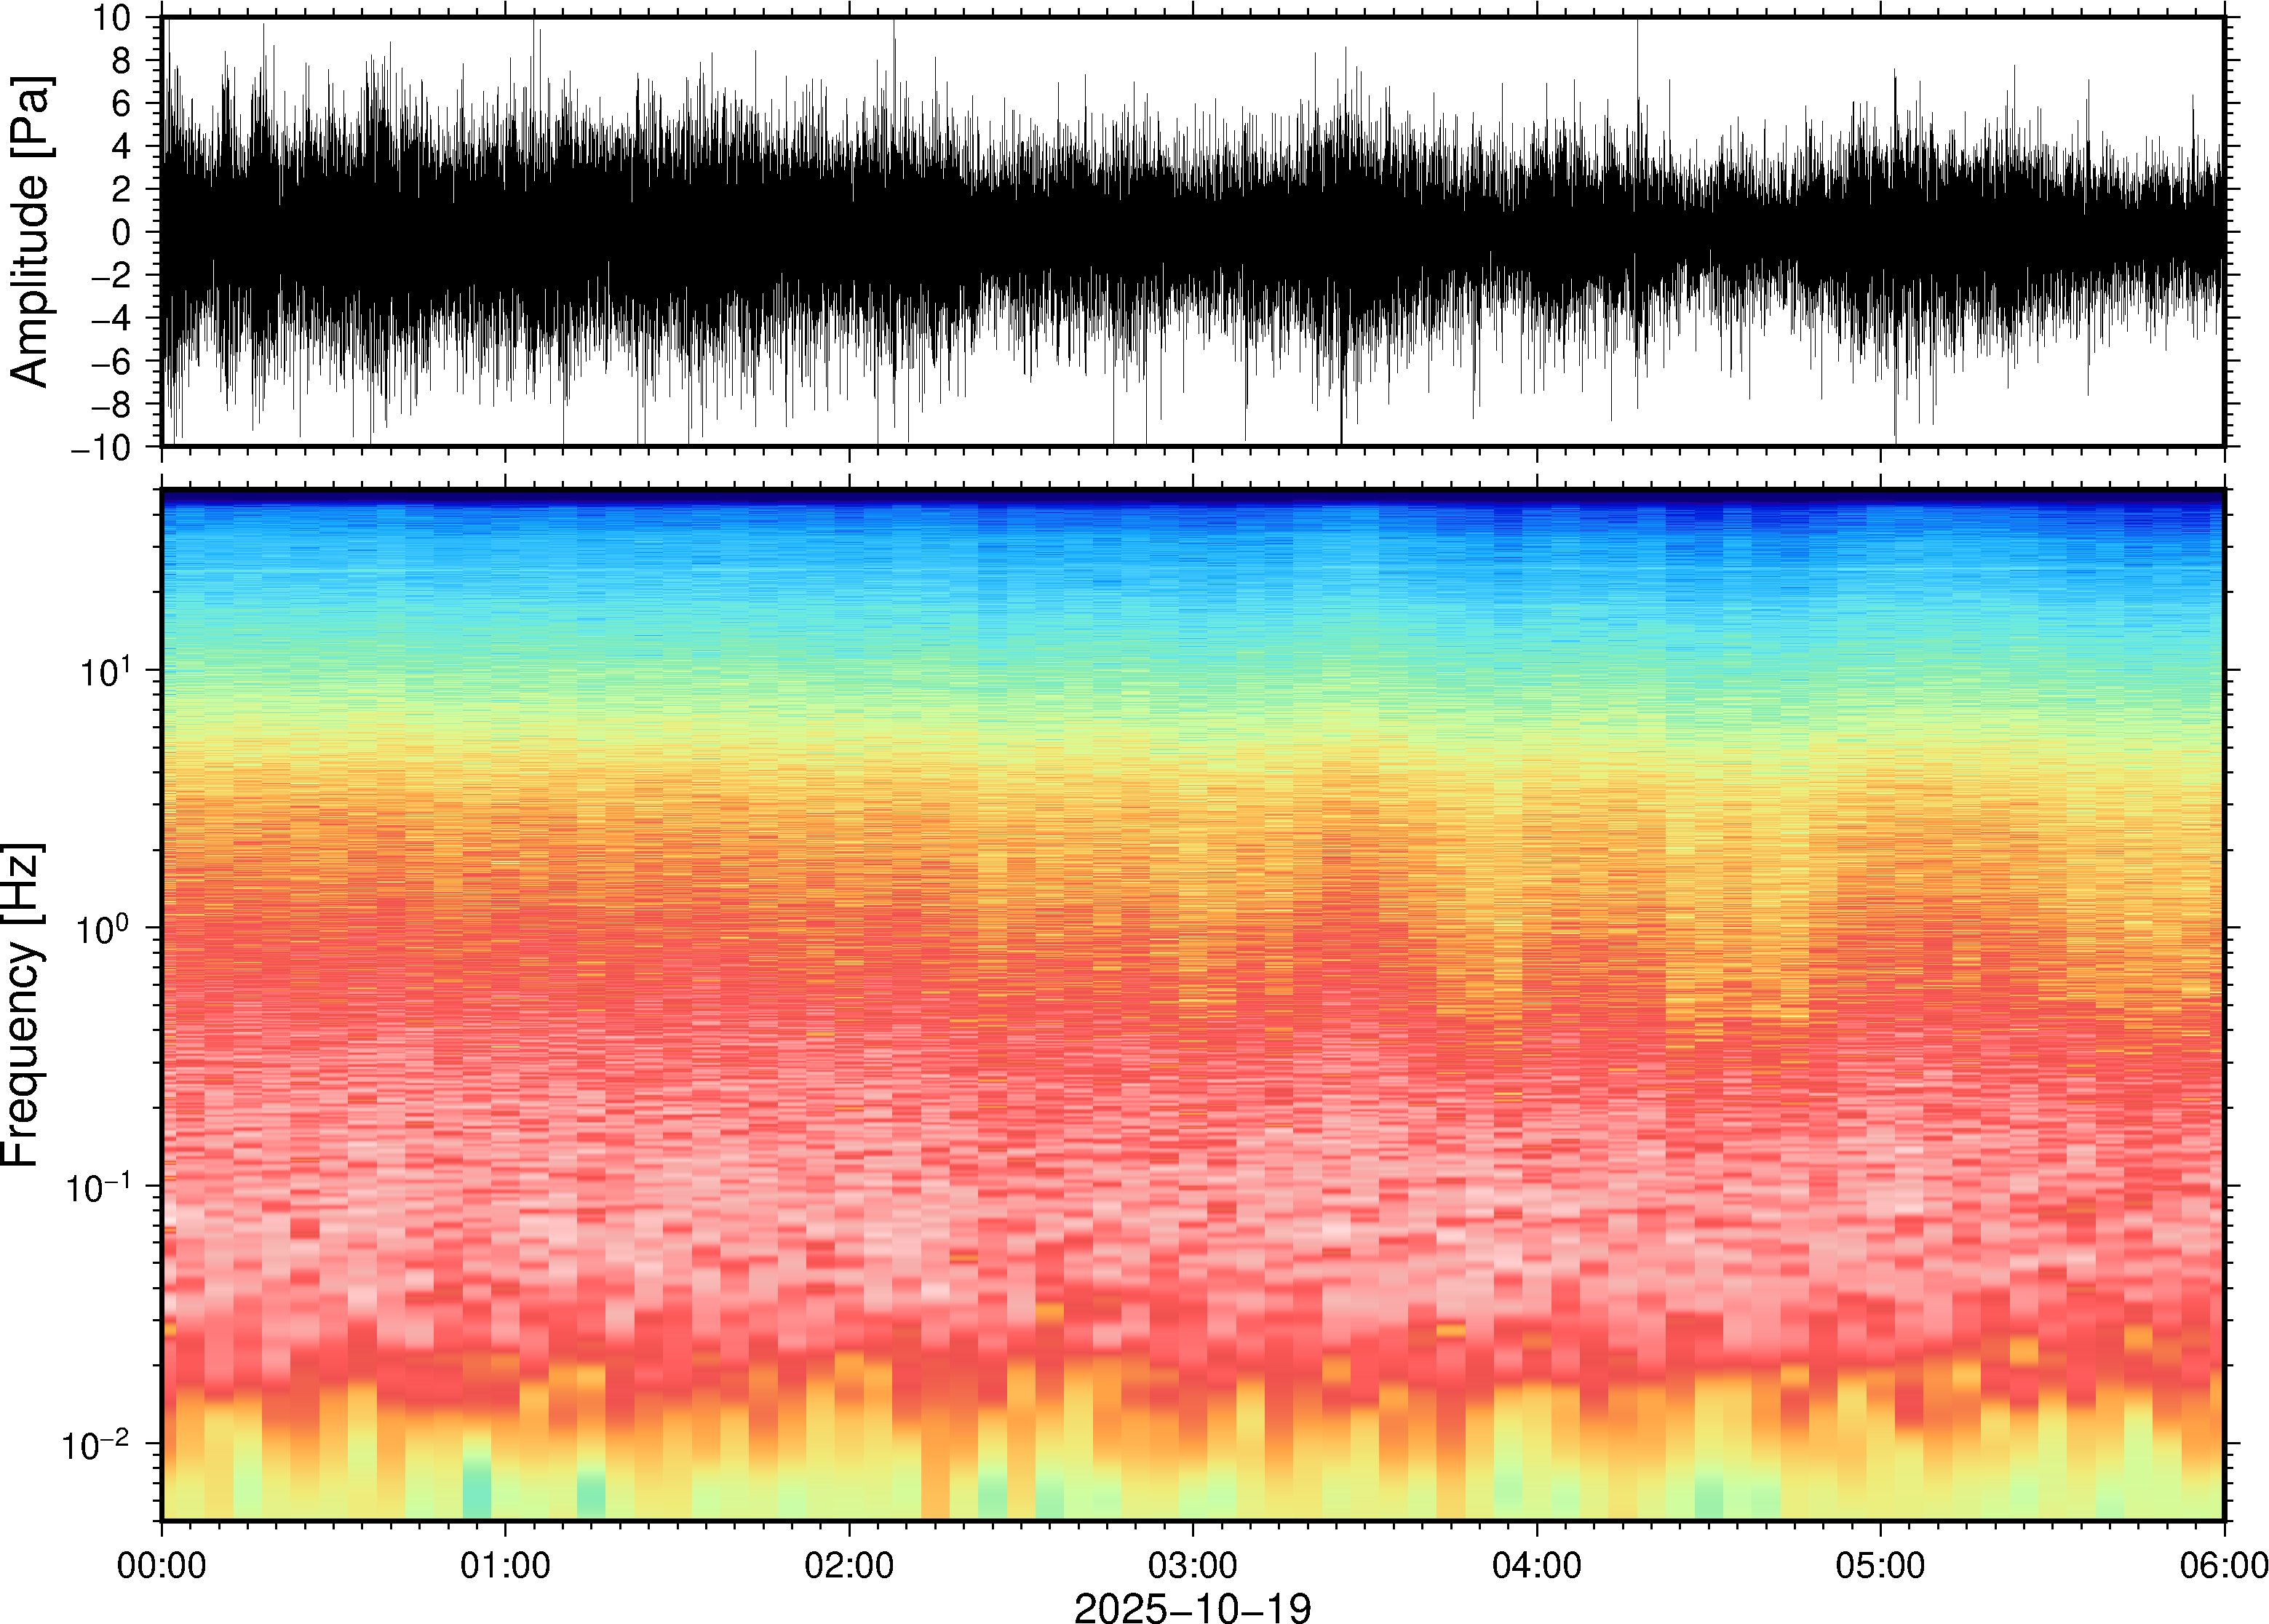Click the 10¹ frequency tick label
This screenshot has height=1624, width=2269.
tap(104, 670)
